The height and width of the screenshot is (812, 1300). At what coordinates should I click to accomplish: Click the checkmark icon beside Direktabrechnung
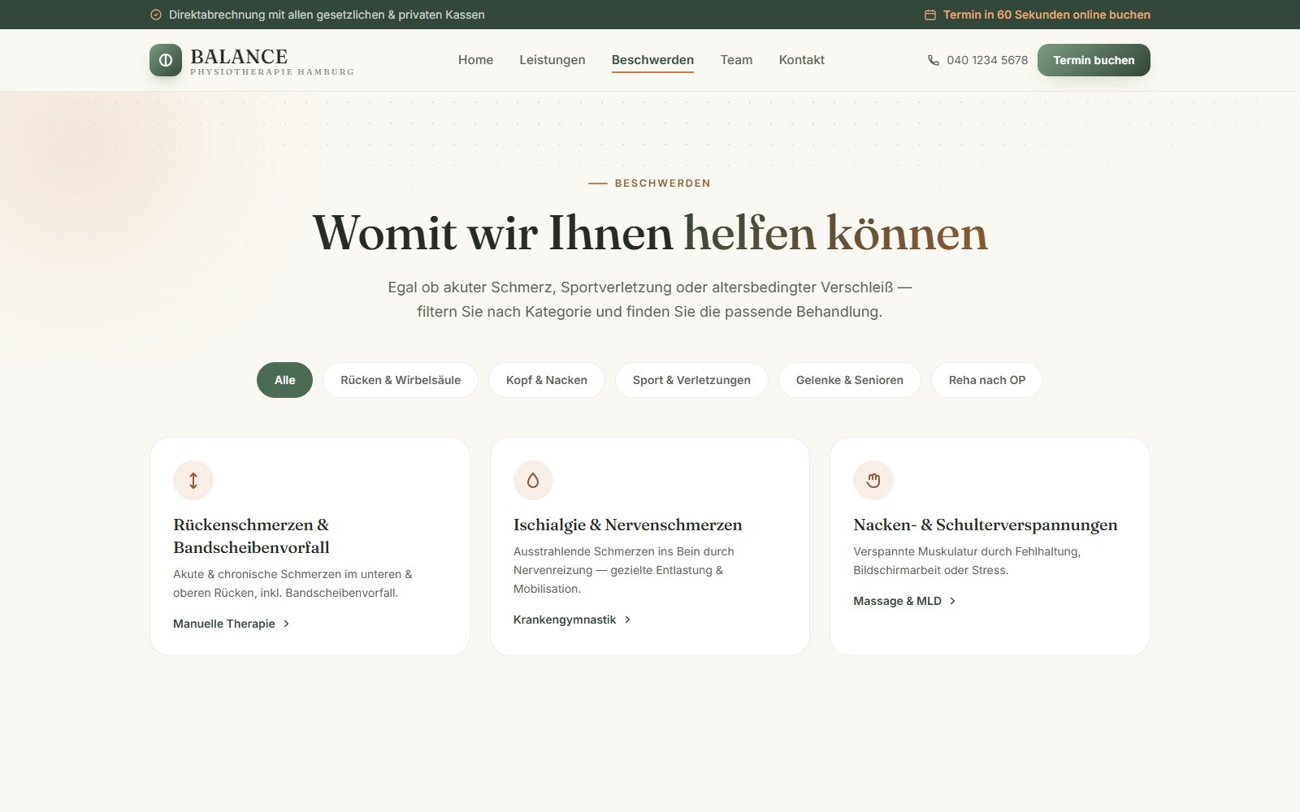click(156, 15)
